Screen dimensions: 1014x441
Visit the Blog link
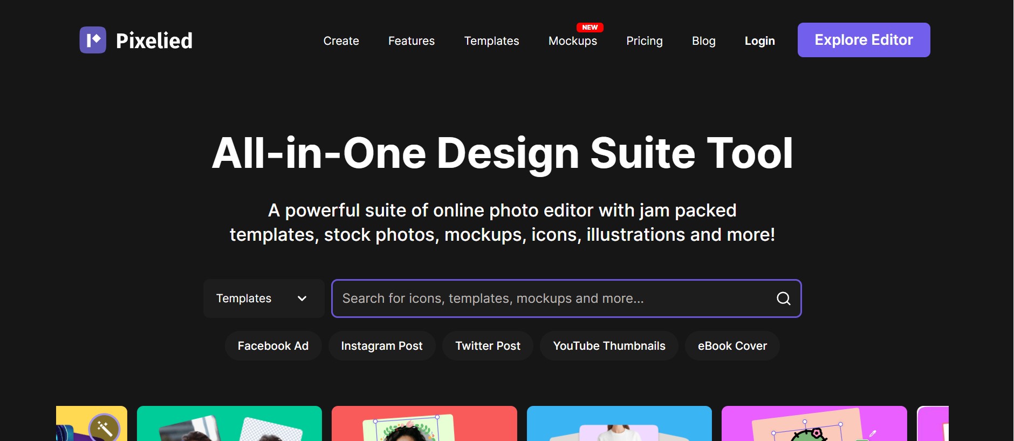(703, 41)
